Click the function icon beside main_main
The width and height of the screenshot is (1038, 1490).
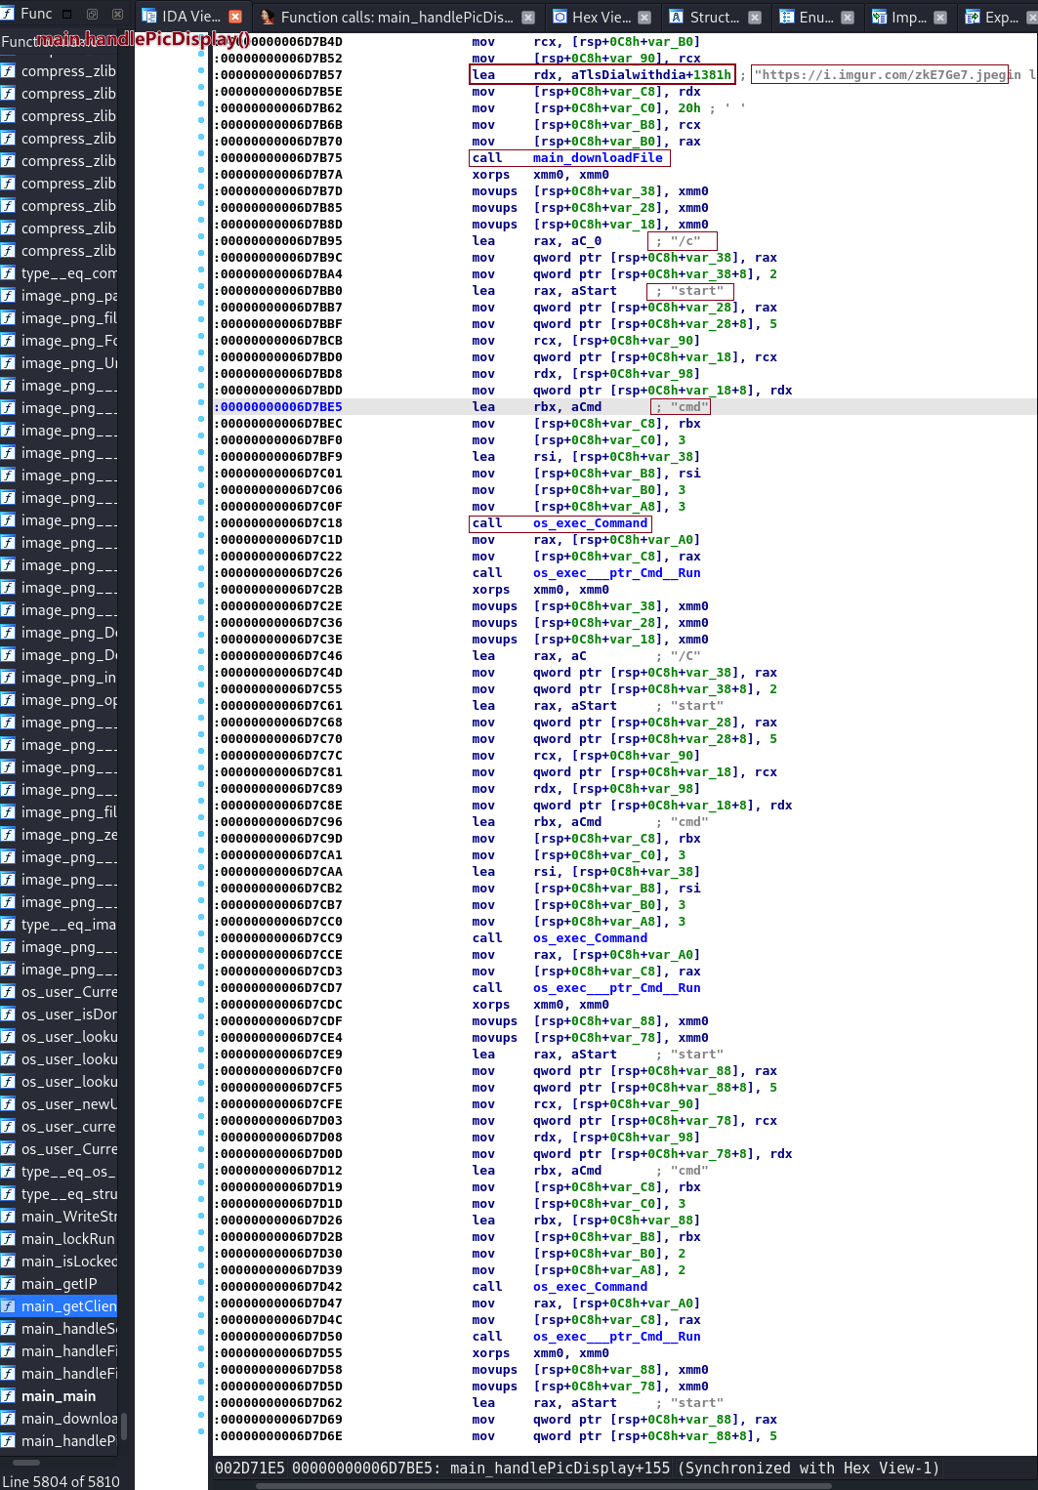point(9,1396)
